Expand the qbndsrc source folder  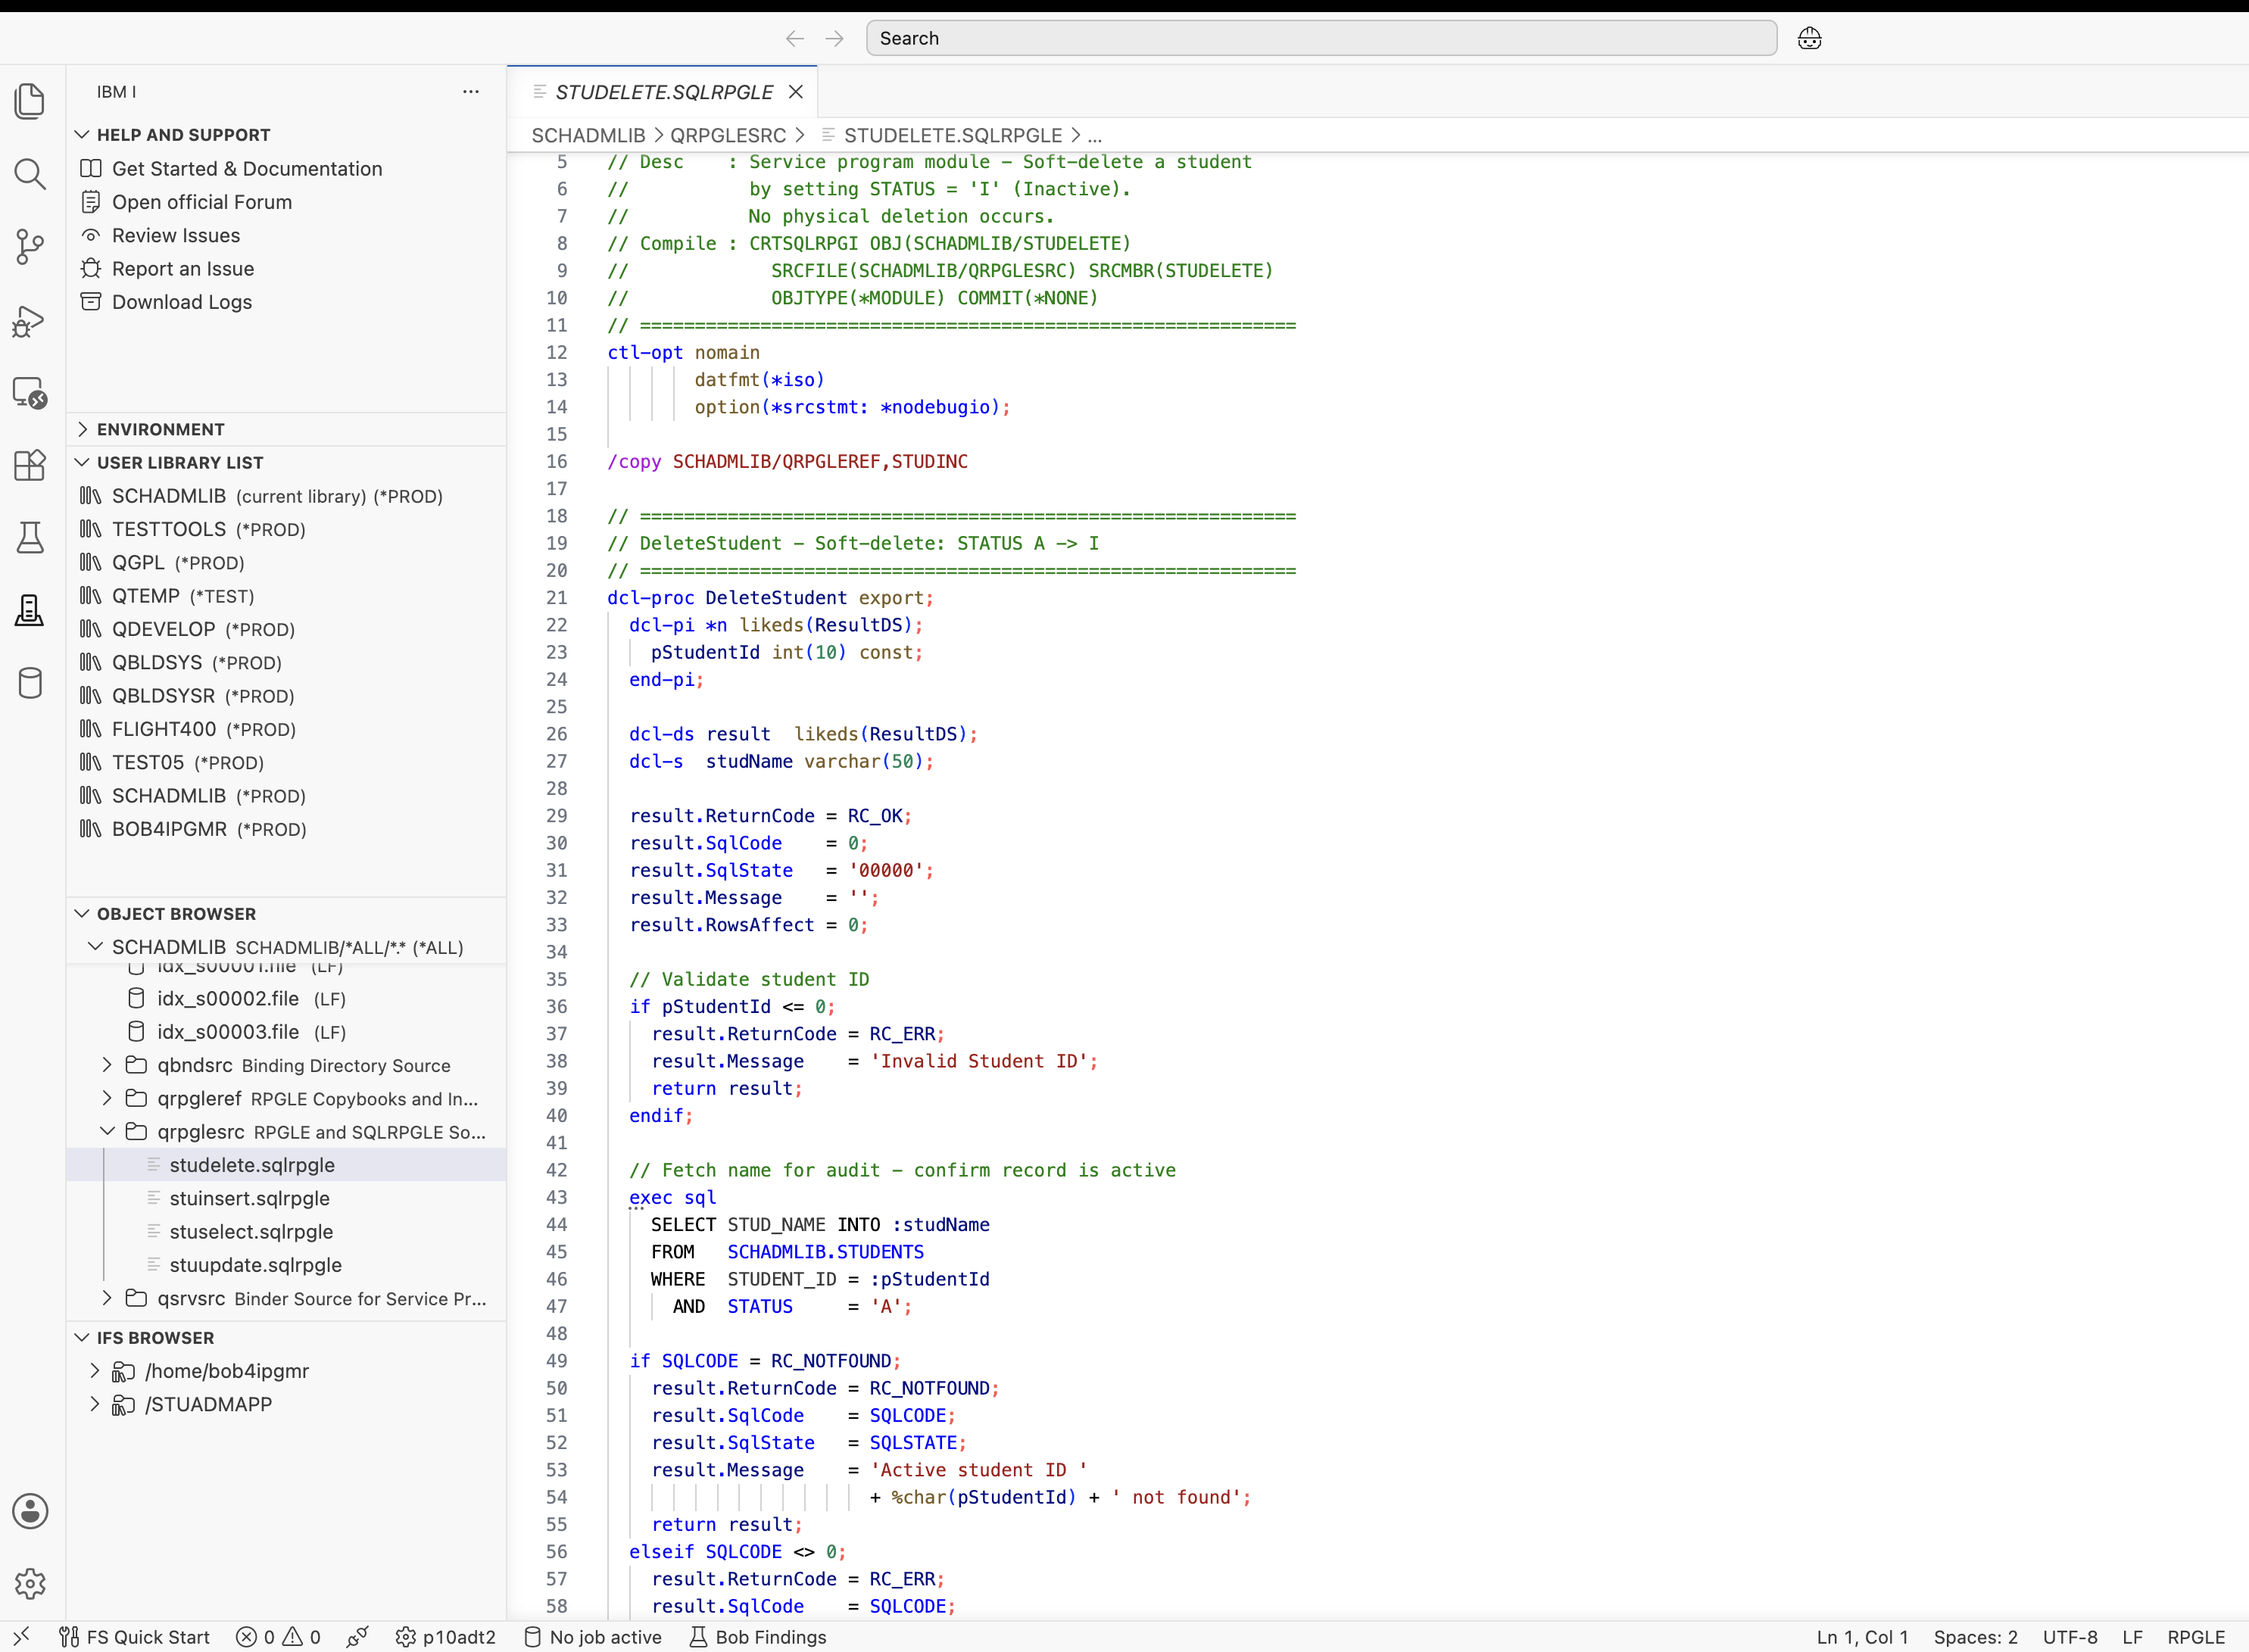[107, 1065]
